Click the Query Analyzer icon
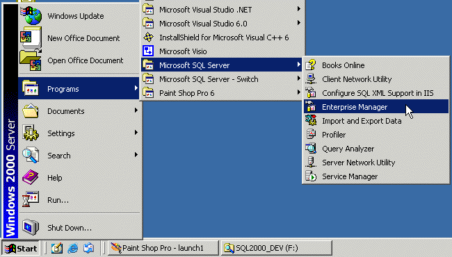 pos(311,149)
